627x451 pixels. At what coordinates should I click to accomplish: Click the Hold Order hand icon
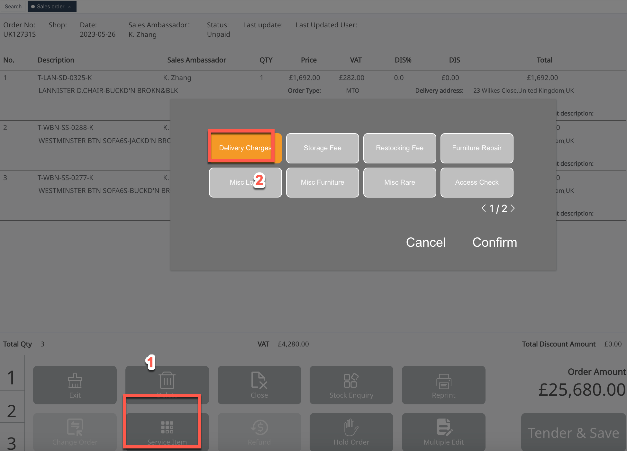(351, 428)
